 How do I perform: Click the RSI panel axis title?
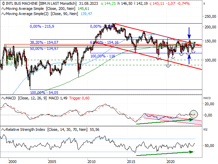coord(205,129)
